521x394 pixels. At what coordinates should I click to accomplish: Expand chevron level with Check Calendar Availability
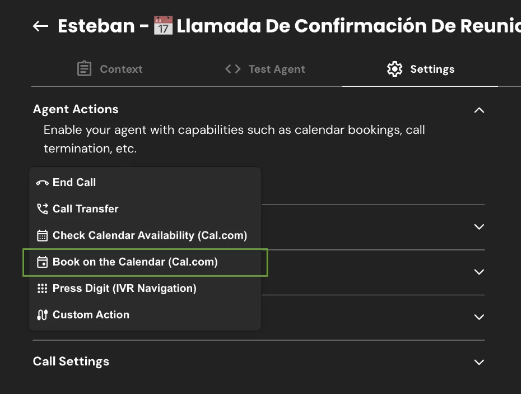pyautogui.click(x=479, y=227)
